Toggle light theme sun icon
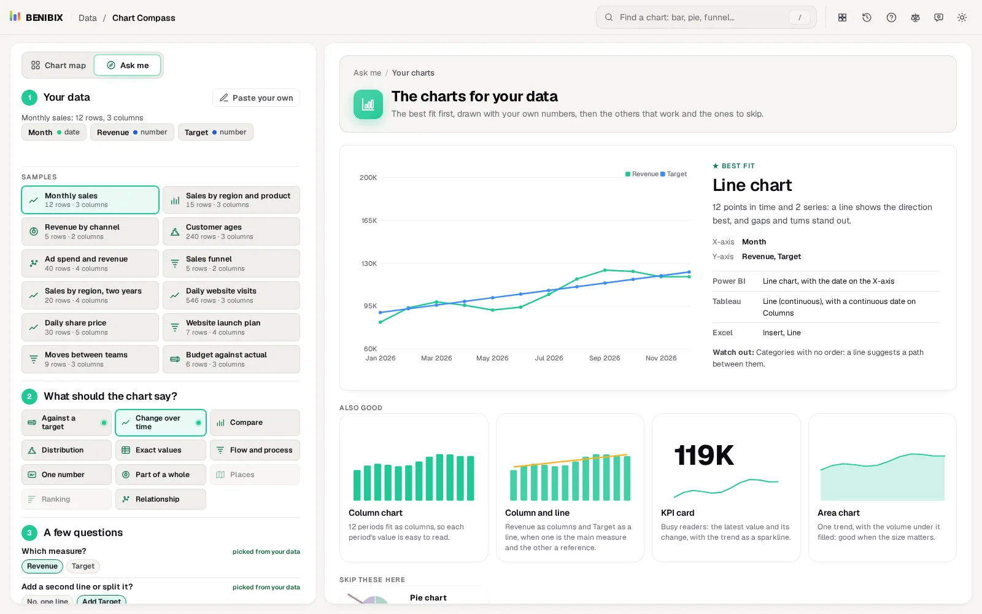The image size is (982, 614). [962, 18]
